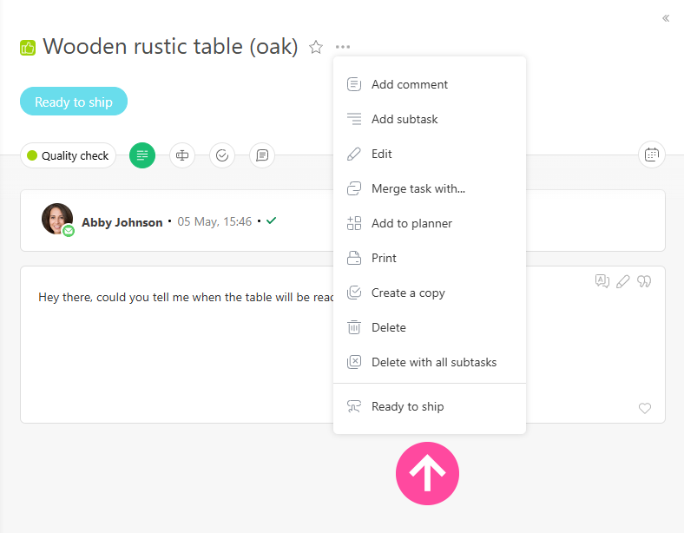Star the Wooden rustic table task
The width and height of the screenshot is (684, 533).
[x=315, y=47]
